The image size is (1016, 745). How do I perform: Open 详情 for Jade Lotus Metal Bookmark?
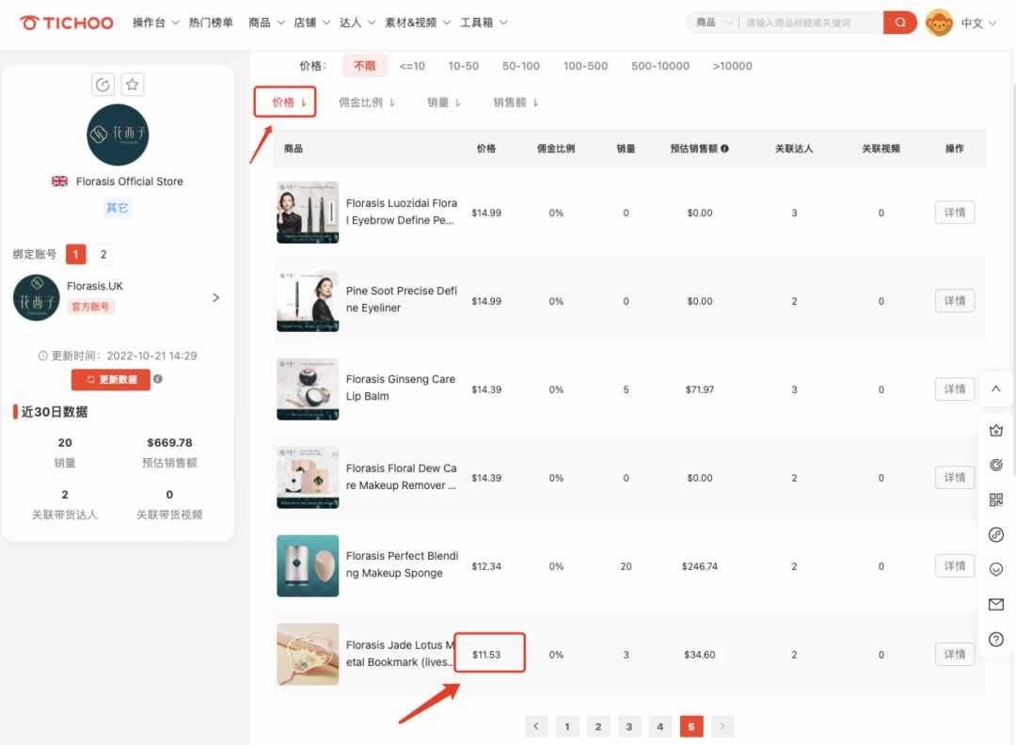[955, 655]
